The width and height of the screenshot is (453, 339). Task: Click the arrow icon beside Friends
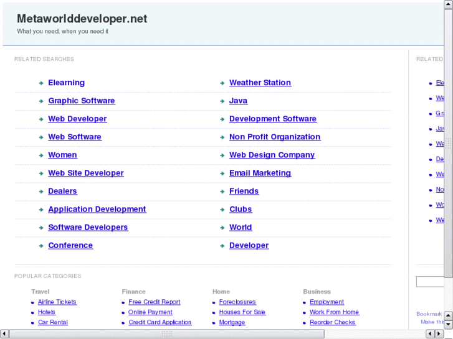tap(222, 192)
